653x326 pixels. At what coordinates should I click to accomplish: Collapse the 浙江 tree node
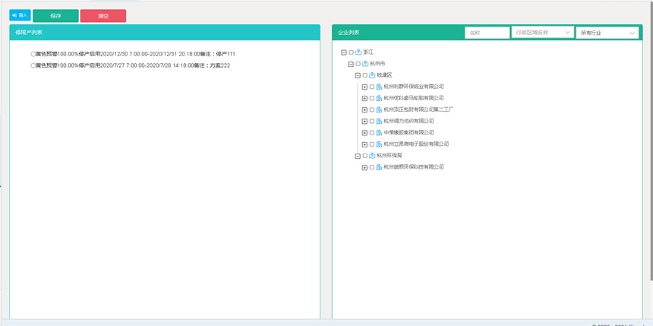[344, 52]
